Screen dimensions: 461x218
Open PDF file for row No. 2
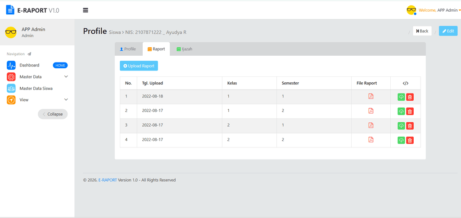pyautogui.click(x=371, y=111)
